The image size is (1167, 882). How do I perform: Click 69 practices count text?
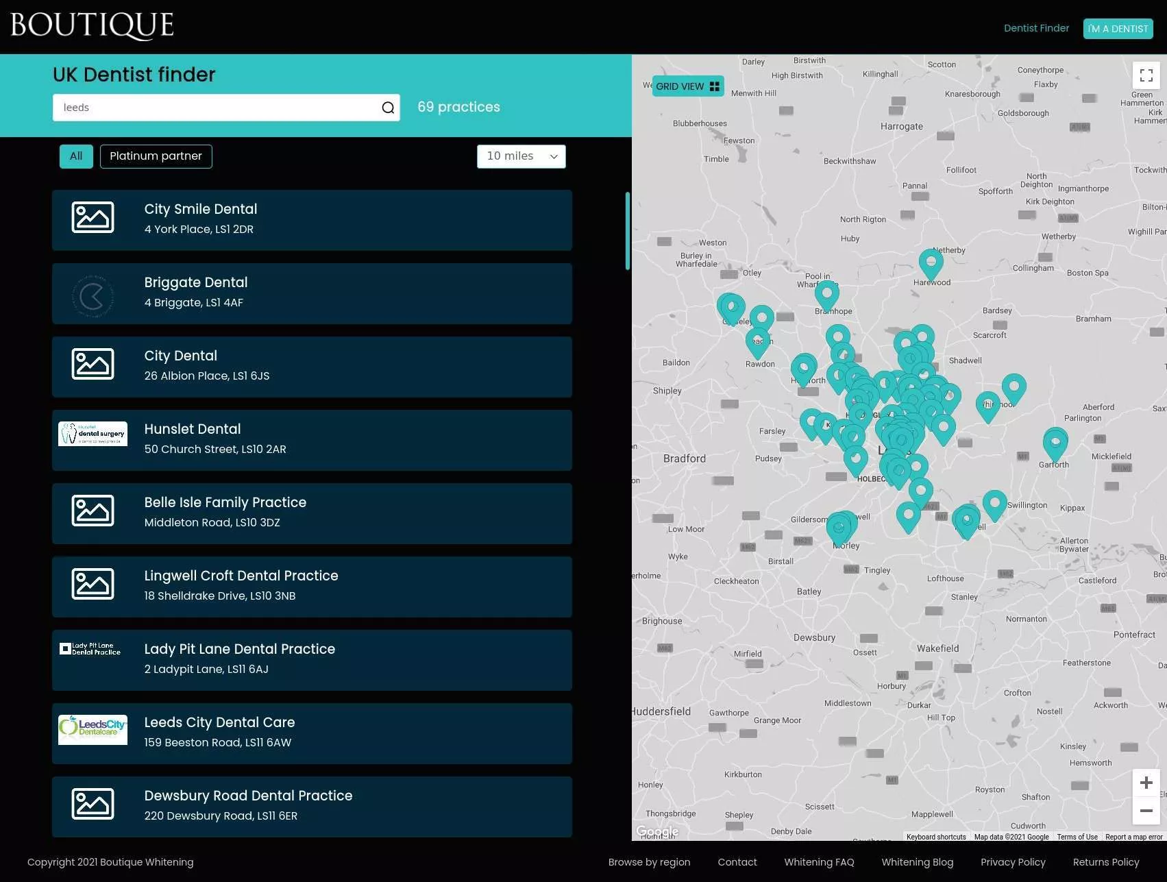pos(458,107)
